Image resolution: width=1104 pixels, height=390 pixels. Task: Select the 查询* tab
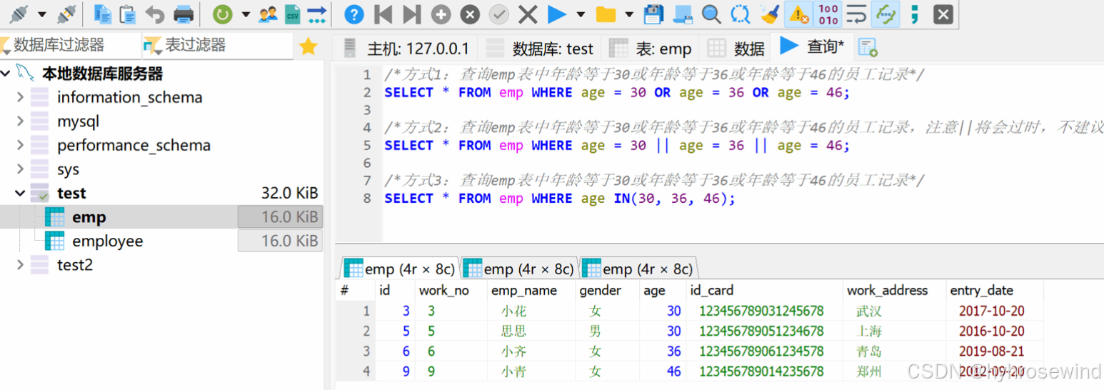[812, 46]
